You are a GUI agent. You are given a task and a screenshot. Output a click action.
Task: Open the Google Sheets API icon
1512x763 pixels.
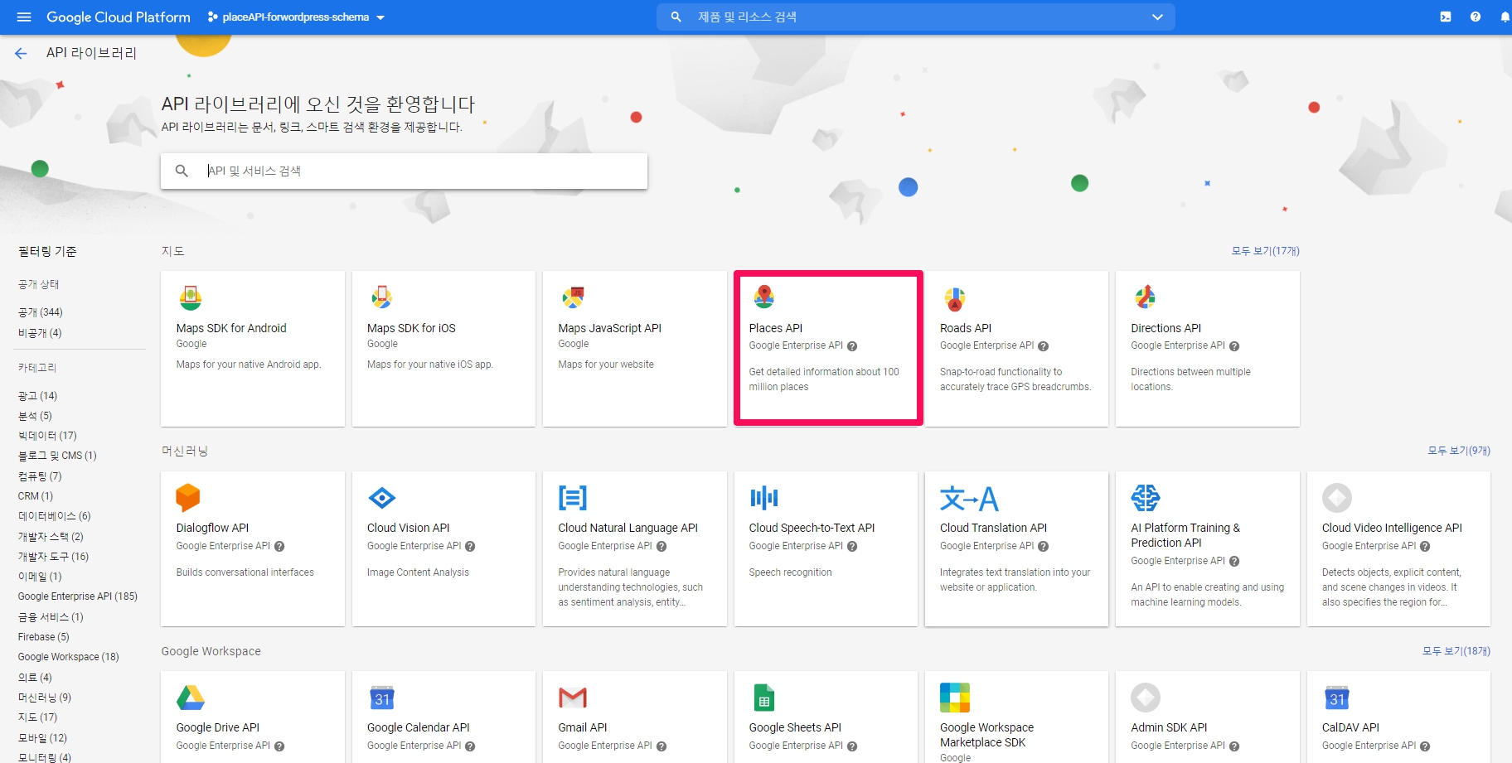[x=763, y=698]
